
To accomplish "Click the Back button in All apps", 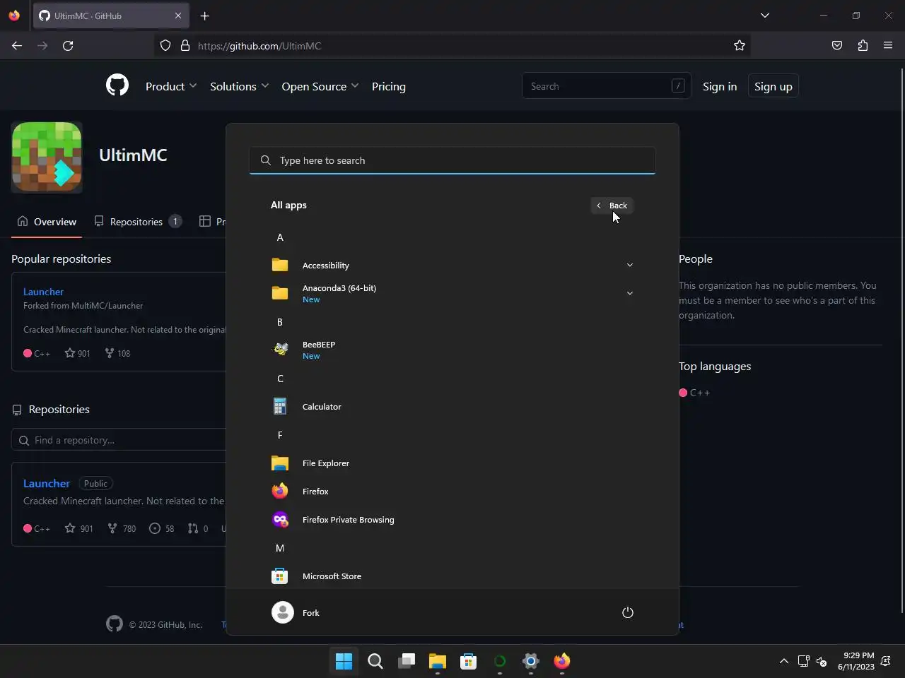I will click(612, 206).
